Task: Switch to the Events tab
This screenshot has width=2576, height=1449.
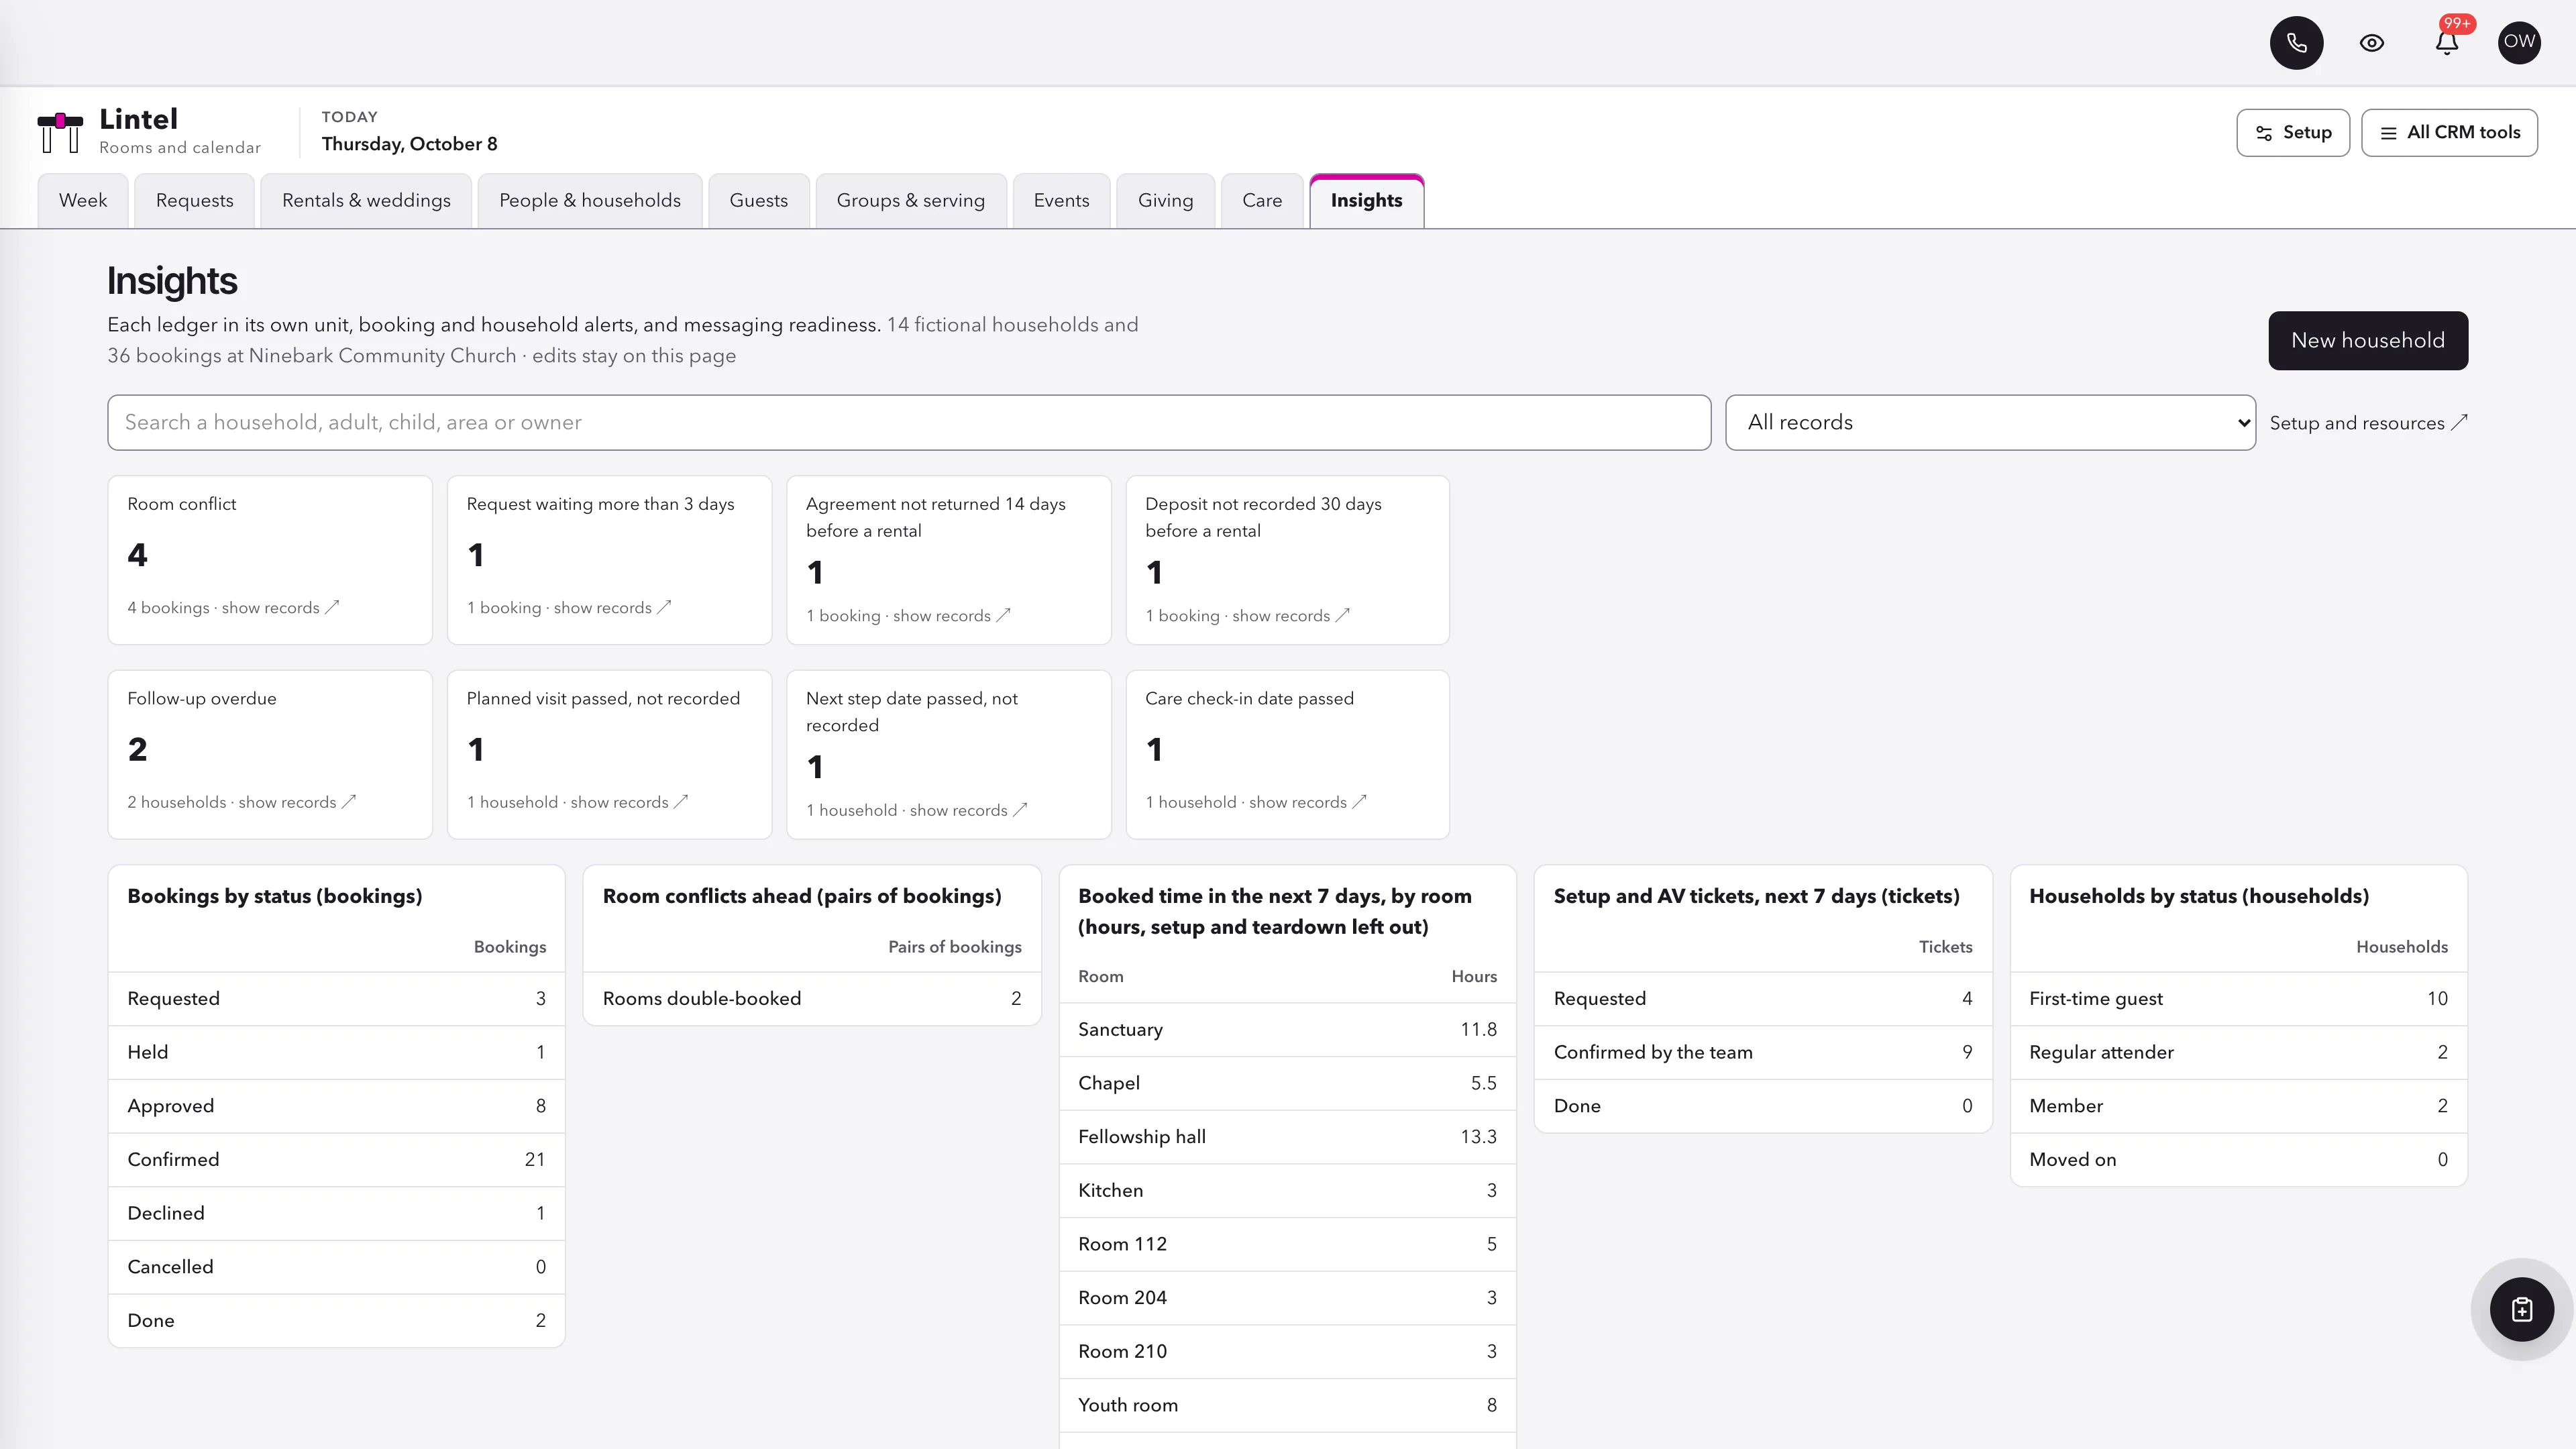Action: (x=1061, y=201)
